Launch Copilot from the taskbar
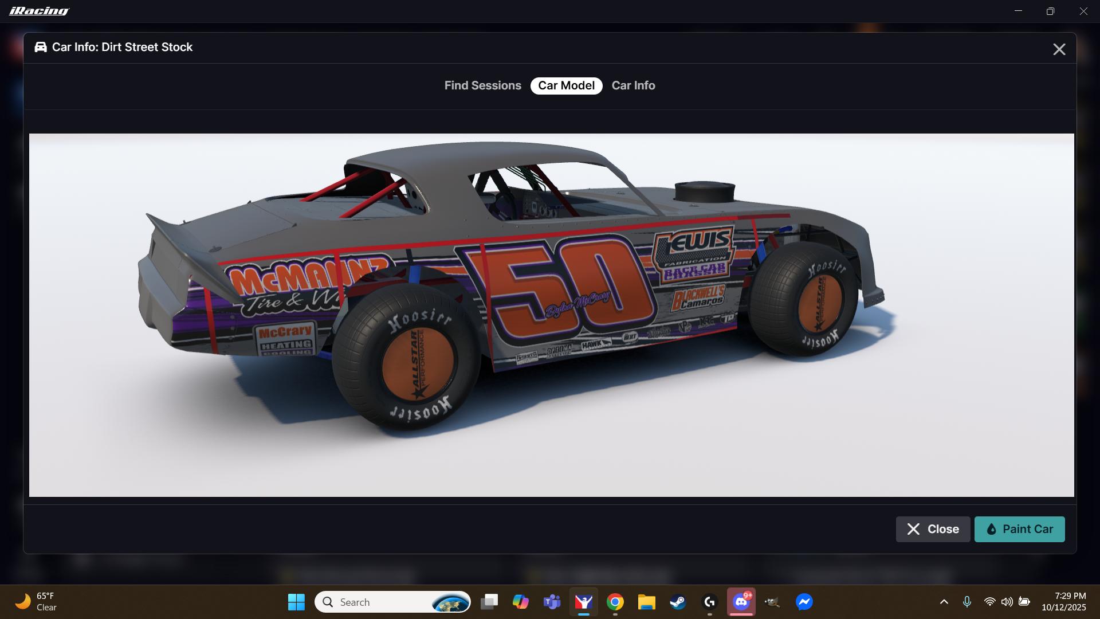1100x619 pixels. [x=520, y=602]
